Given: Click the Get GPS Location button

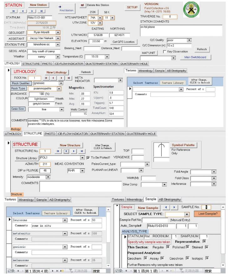Looking at the screenshot, I should pyautogui.click(x=124, y=42).
